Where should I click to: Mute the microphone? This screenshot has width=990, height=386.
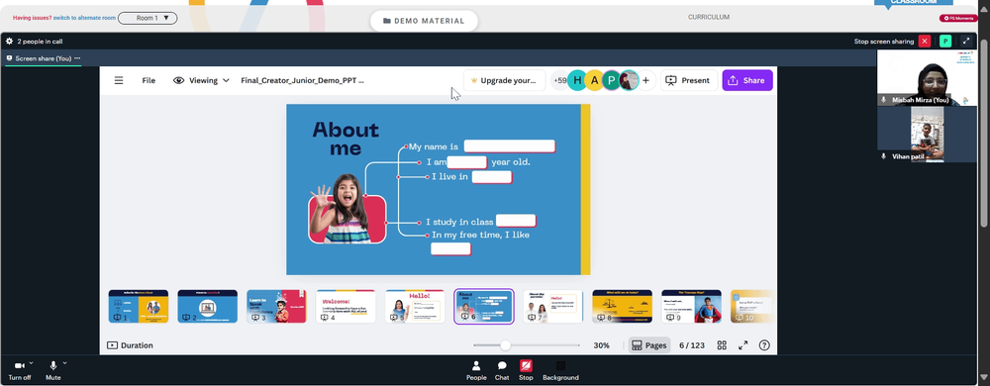pyautogui.click(x=53, y=370)
